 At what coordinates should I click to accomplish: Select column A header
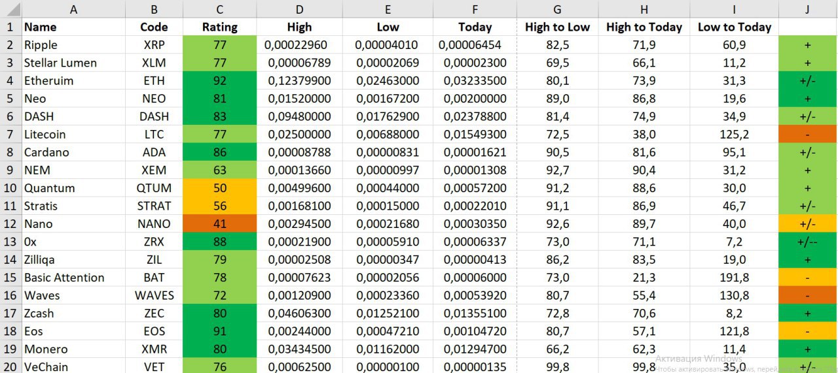pos(73,9)
